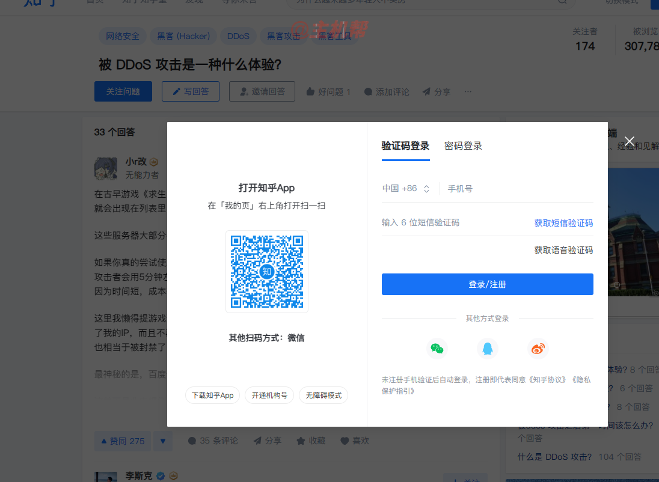Viewport: 659px width, 482px height.
Task: Open the 黑客 (Hacker) topic tag
Action: [183, 36]
